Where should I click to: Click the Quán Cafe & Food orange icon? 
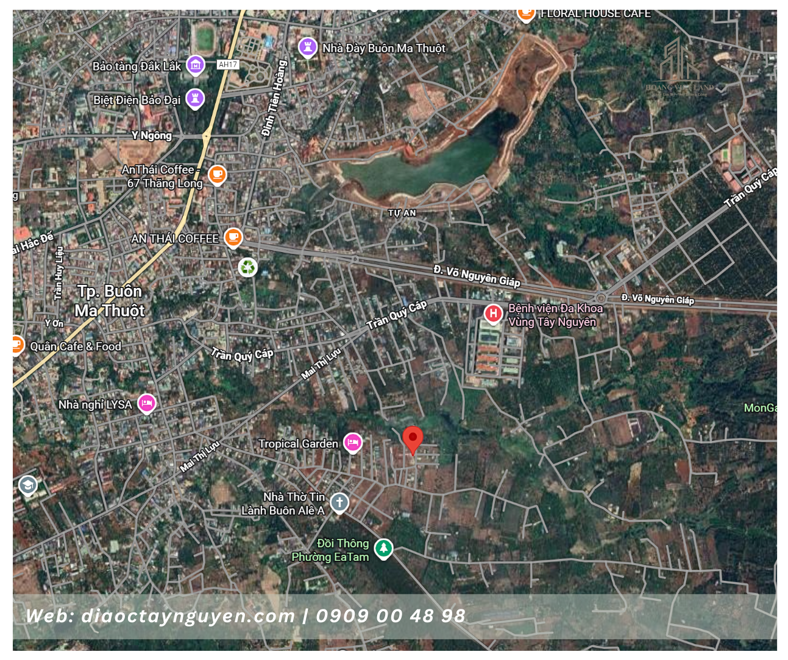pos(17,345)
